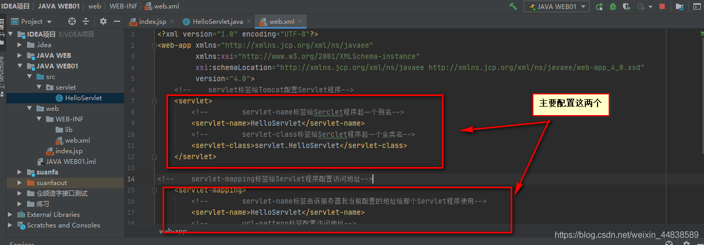Viewport: 704px width, 245px height.
Task: Select index.jsp in the project tree
Action: tap(69, 151)
